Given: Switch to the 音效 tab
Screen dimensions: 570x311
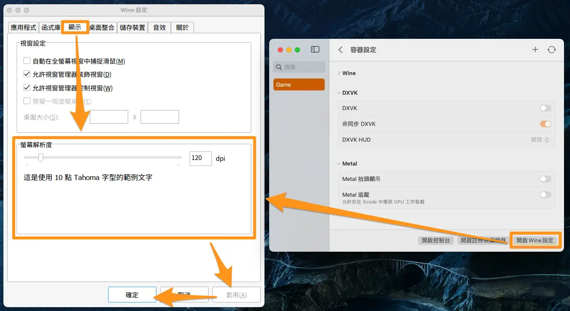Looking at the screenshot, I should tap(159, 28).
